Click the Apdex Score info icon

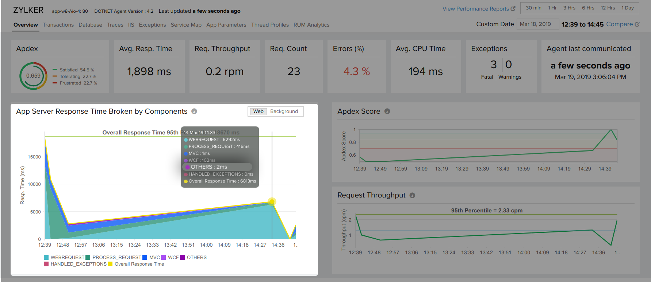coord(387,111)
